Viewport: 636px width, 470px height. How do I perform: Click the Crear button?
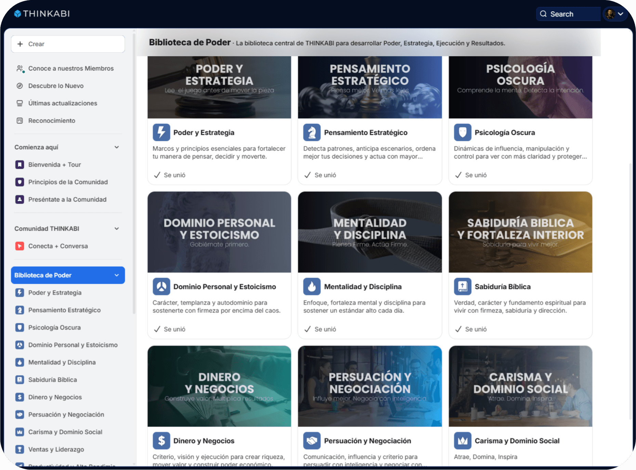pos(68,44)
